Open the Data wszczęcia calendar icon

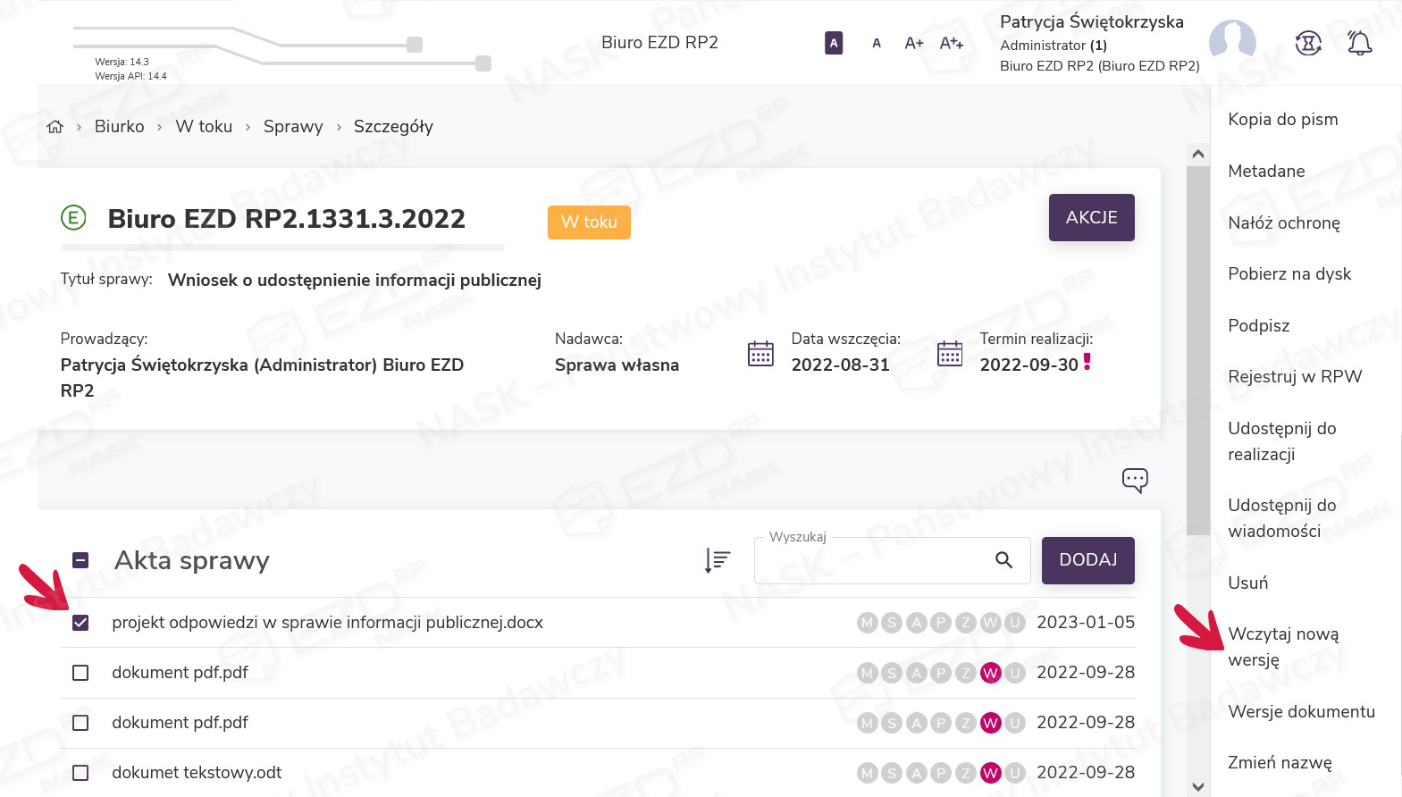point(760,354)
